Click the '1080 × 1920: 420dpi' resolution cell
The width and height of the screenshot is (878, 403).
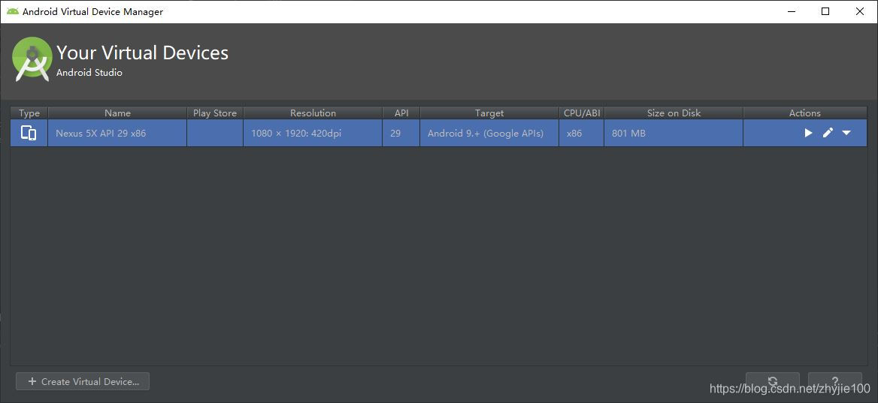click(x=313, y=133)
